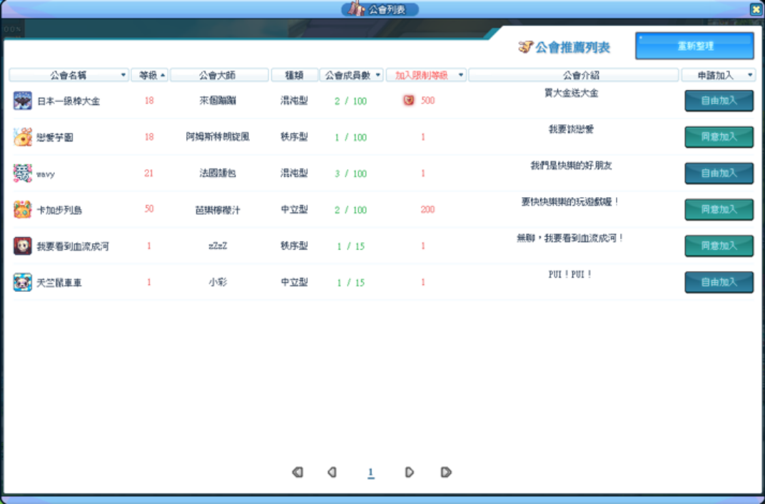Close the 公會列表 window

tap(756, 9)
